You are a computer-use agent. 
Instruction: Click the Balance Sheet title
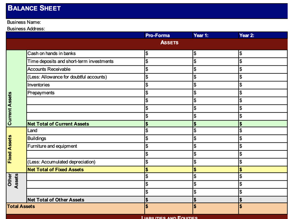coord(34,8)
